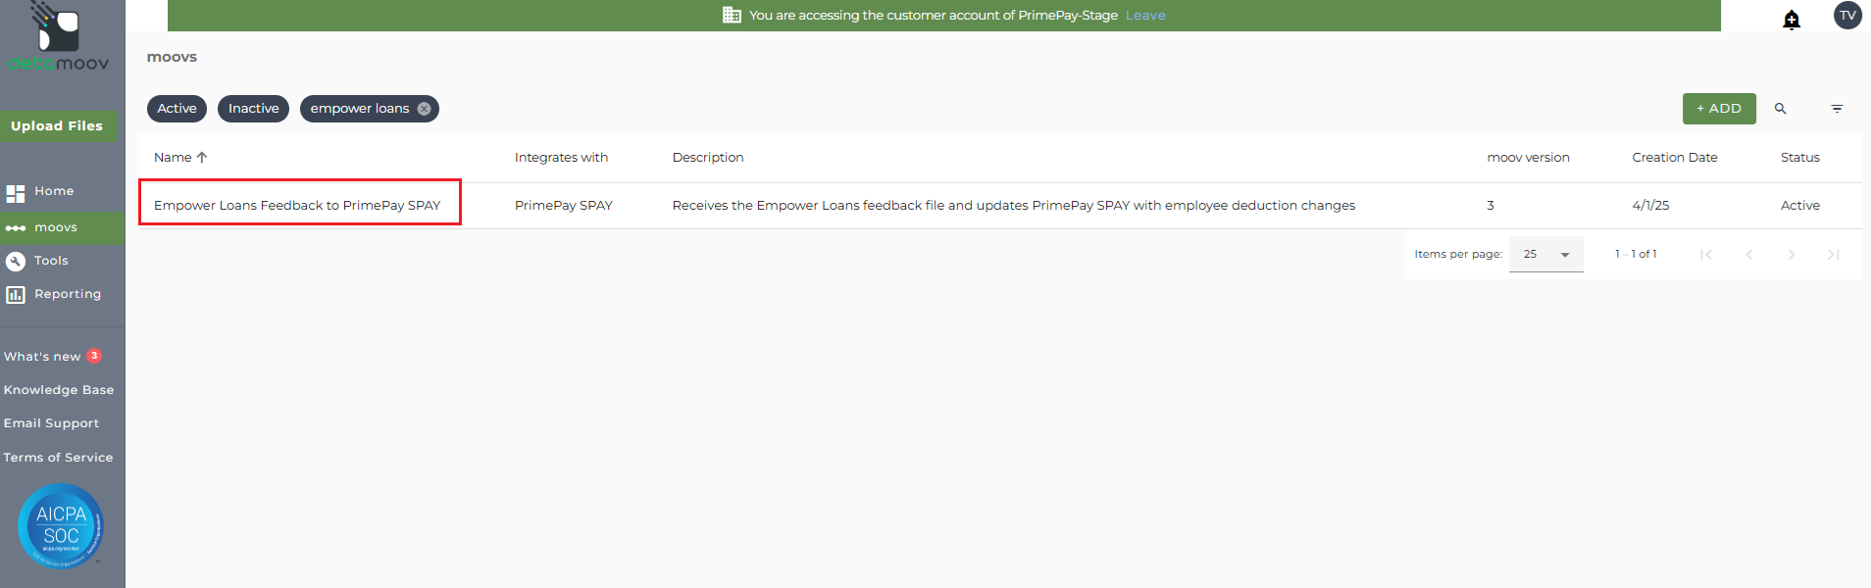Open What's new

coord(42,357)
